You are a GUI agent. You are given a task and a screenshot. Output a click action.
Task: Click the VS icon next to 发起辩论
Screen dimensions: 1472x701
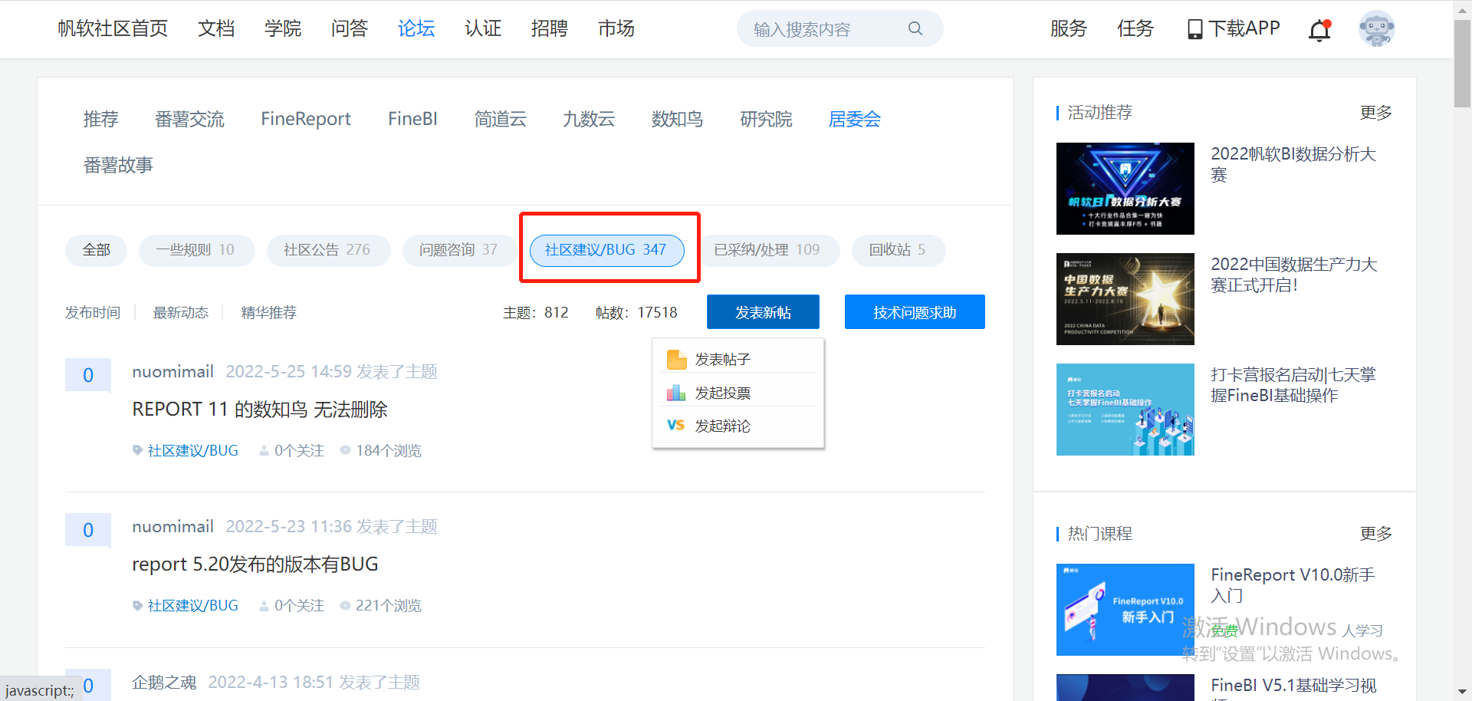point(675,426)
